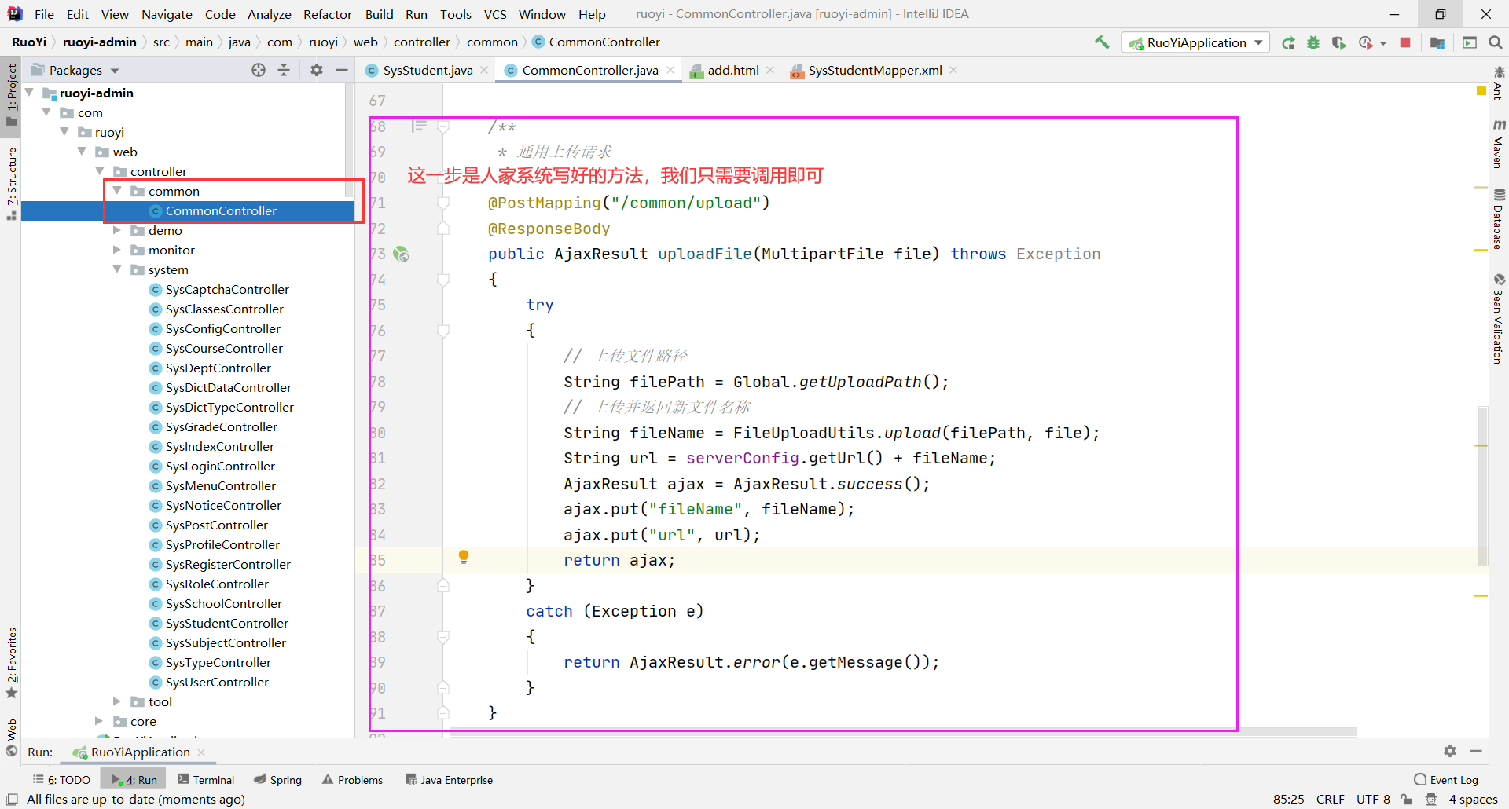Toggle the Structure side panel
Screen dimensions: 1509x809
click(11, 183)
